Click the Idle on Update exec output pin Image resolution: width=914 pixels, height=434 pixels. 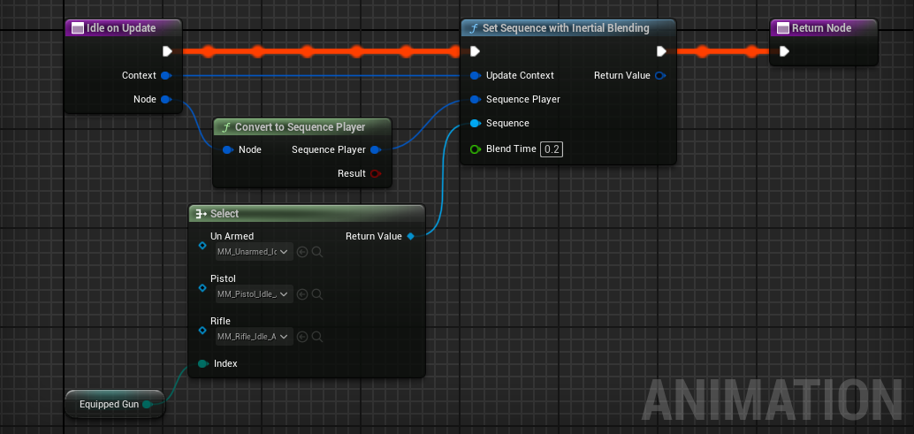167,51
